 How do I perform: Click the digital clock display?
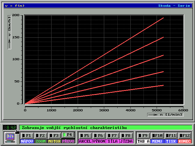[10, 127]
